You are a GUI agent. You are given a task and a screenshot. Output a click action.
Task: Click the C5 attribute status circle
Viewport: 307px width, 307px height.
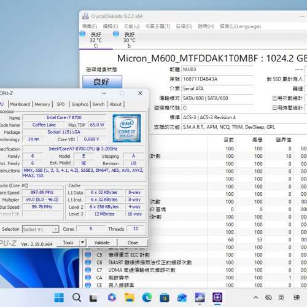(x=88, y=255)
